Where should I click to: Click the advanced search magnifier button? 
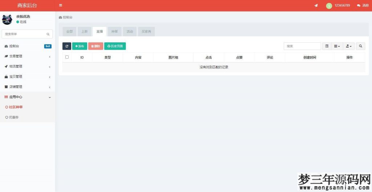pyautogui.click(x=361, y=46)
